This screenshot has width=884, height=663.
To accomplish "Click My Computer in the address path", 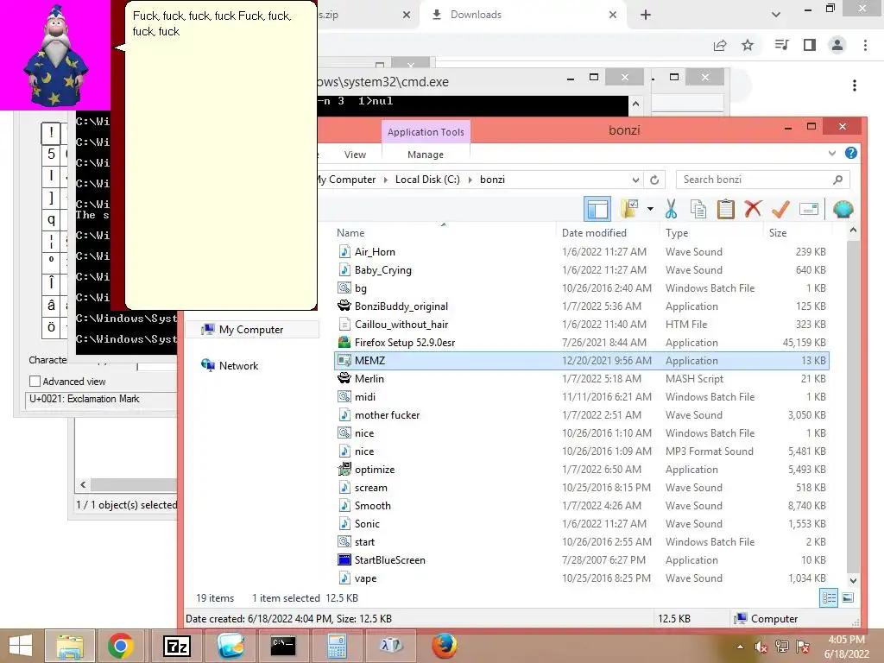I will (346, 180).
